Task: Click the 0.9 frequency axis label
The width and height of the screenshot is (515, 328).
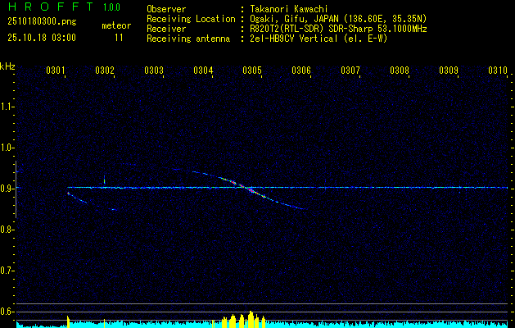Action: [x=7, y=189]
